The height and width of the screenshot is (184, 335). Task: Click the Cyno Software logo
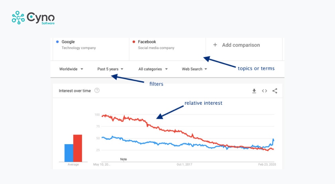click(33, 18)
